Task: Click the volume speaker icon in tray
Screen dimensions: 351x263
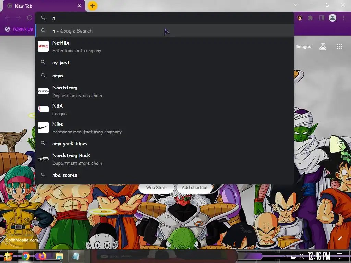Action: 302,256
